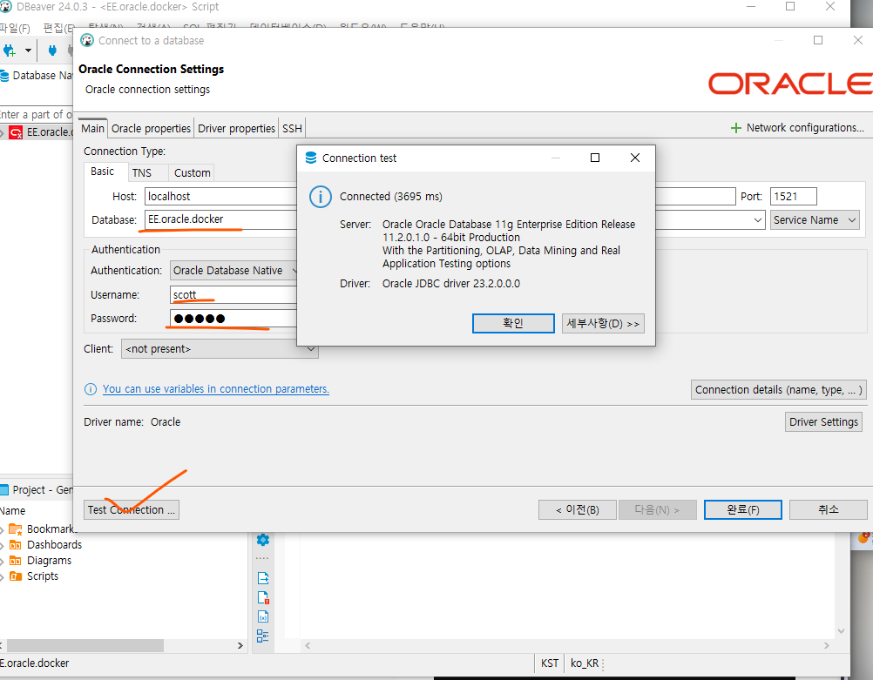Select the Scripts folder icon
The image size is (873, 680).
(x=16, y=576)
